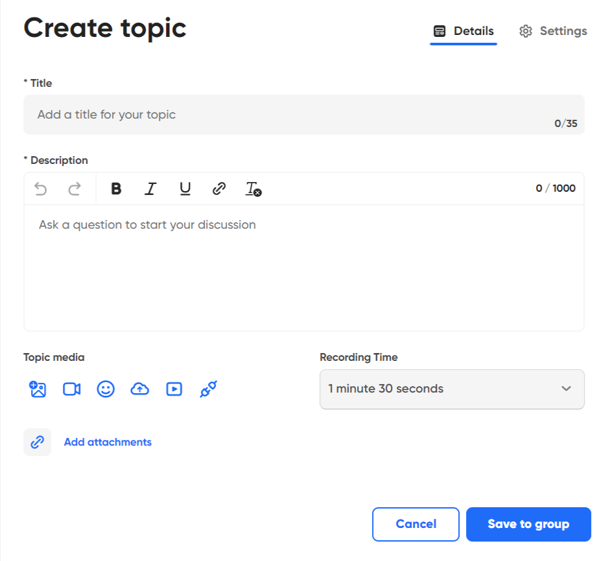608x561 pixels.
Task: Clear text formatting in description
Action: tap(253, 189)
